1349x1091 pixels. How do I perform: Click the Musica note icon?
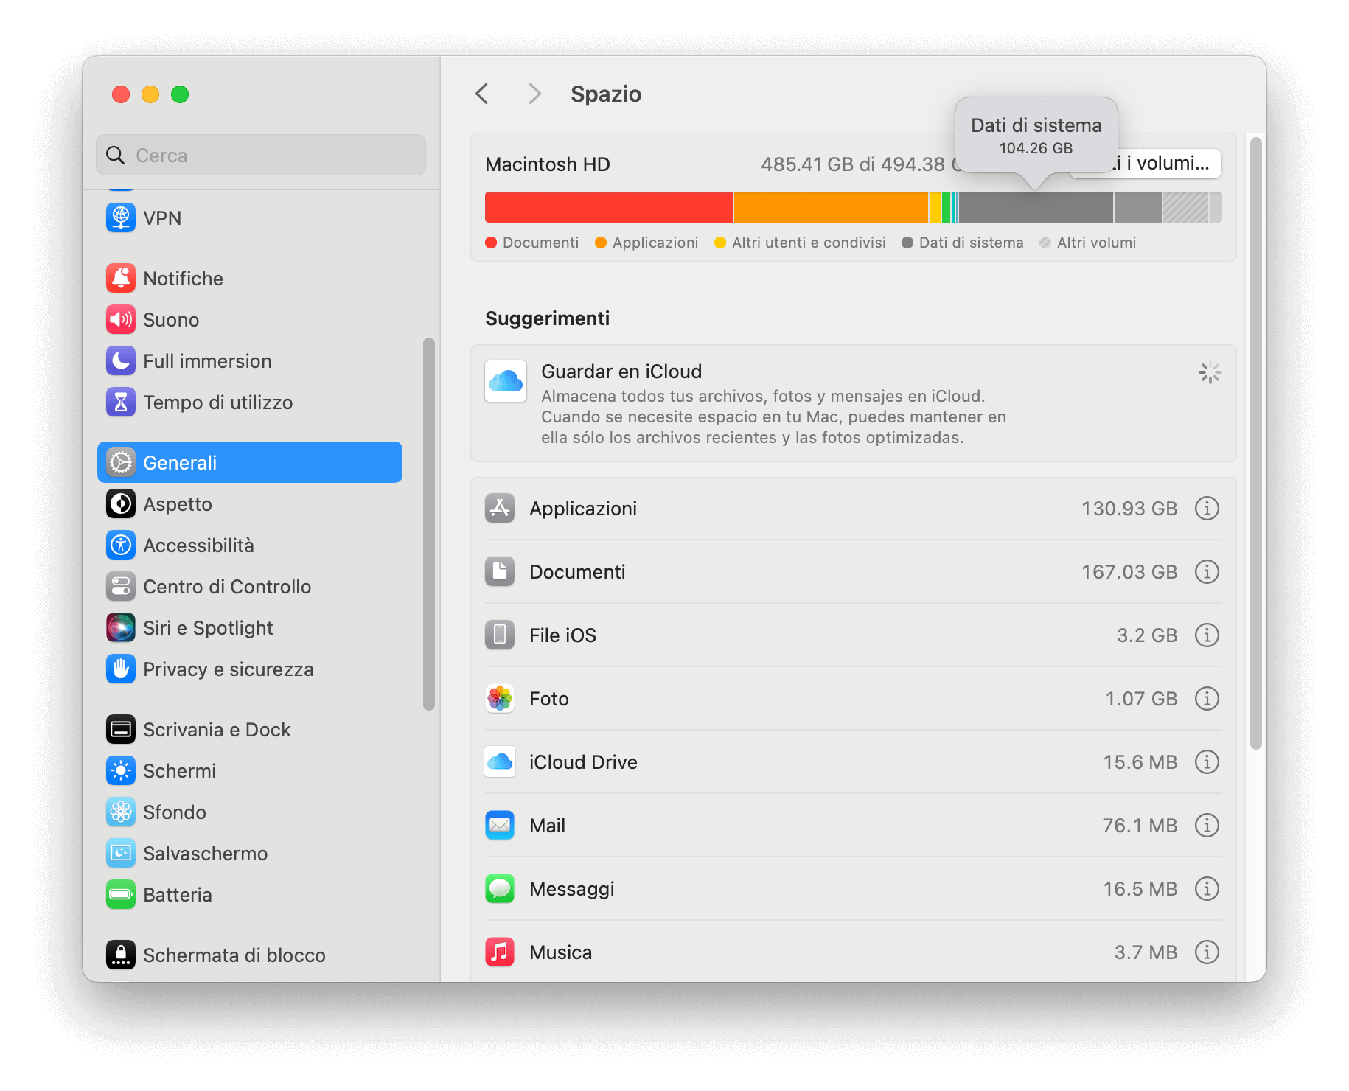point(500,952)
